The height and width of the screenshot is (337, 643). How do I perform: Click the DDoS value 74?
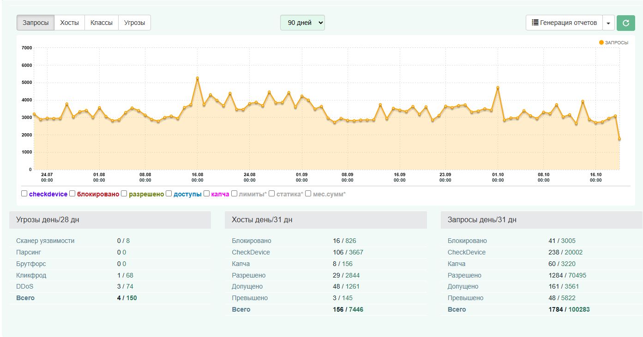(x=130, y=286)
